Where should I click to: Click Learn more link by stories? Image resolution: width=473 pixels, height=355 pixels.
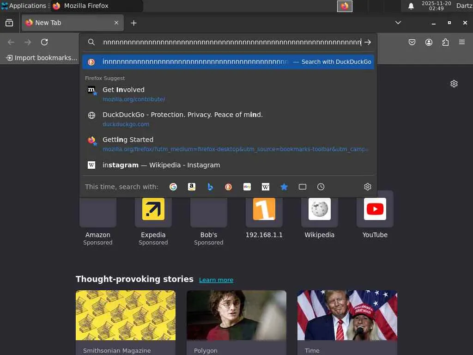pyautogui.click(x=216, y=280)
